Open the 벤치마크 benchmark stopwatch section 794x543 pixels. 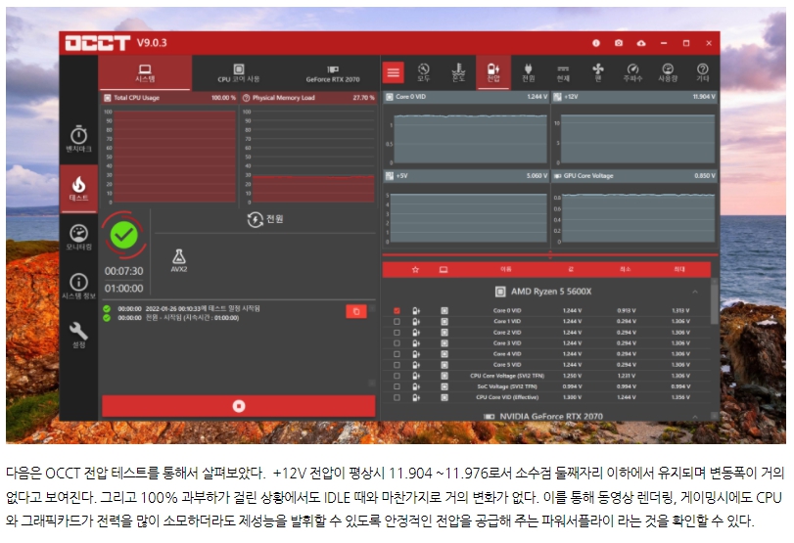[x=78, y=139]
